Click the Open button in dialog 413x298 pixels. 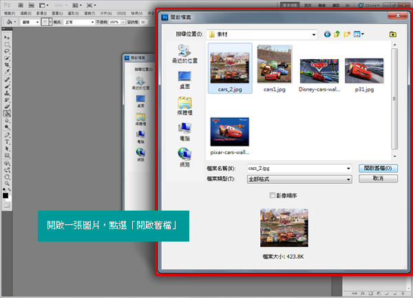378,168
